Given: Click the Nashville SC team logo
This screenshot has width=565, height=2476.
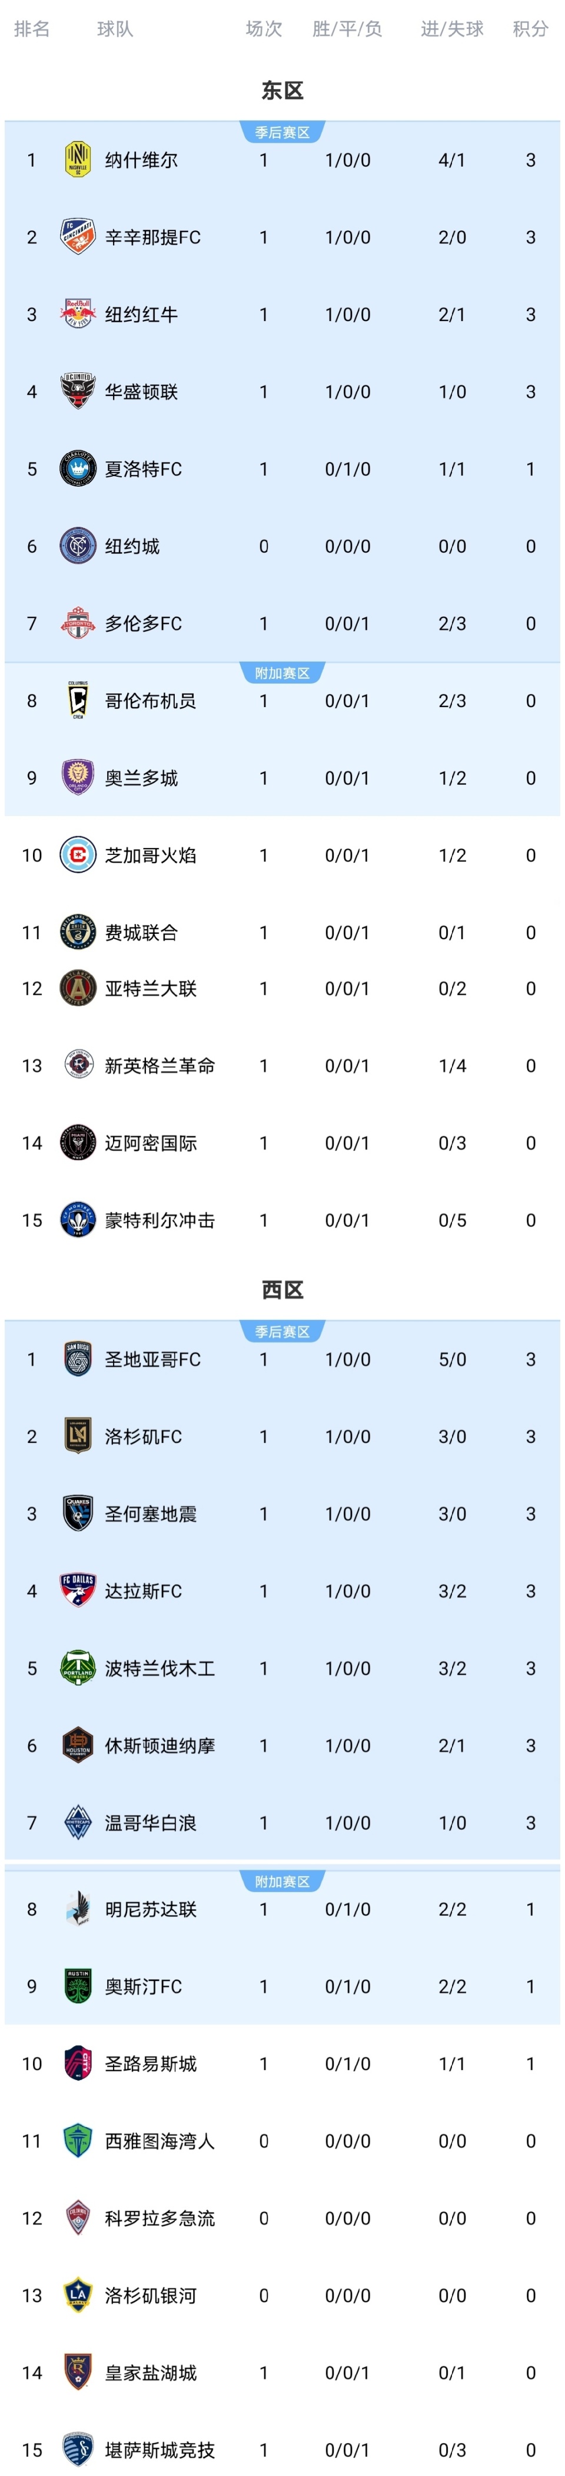Looking at the screenshot, I should click(x=78, y=160).
